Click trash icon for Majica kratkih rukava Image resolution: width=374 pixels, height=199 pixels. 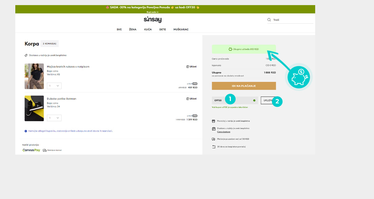[188, 67]
